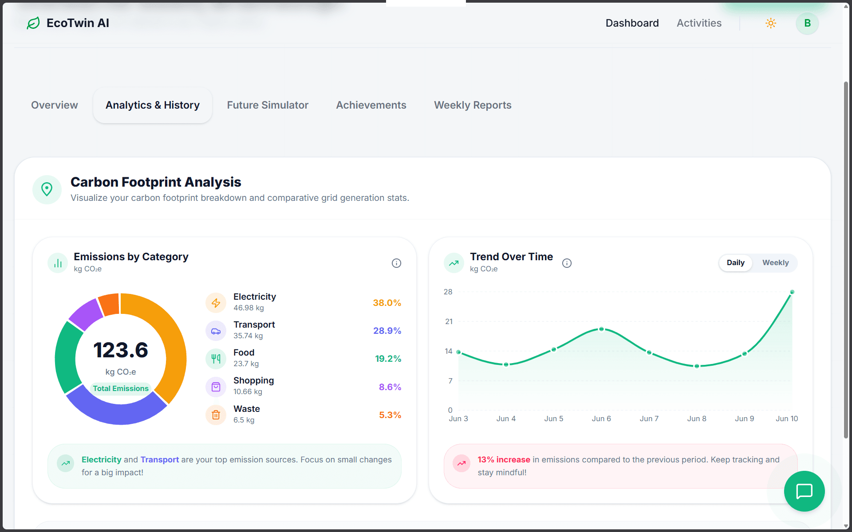This screenshot has width=852, height=532.
Task: Click the EcoTwin AI leaf logo
Action: coord(33,23)
